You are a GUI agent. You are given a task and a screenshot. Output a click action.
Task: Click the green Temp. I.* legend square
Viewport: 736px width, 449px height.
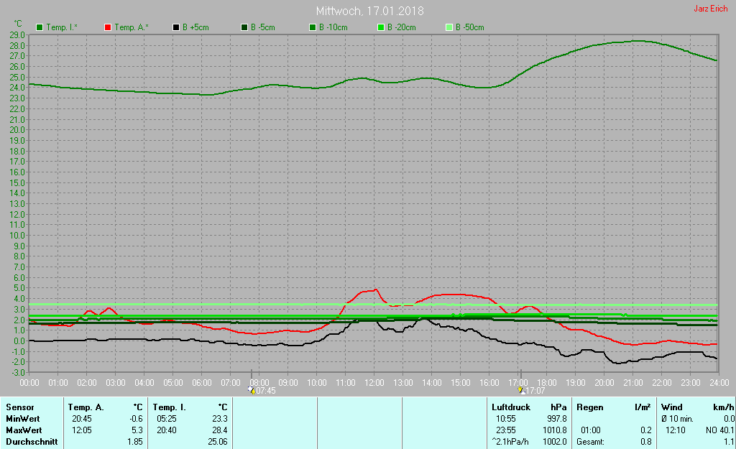(x=40, y=27)
